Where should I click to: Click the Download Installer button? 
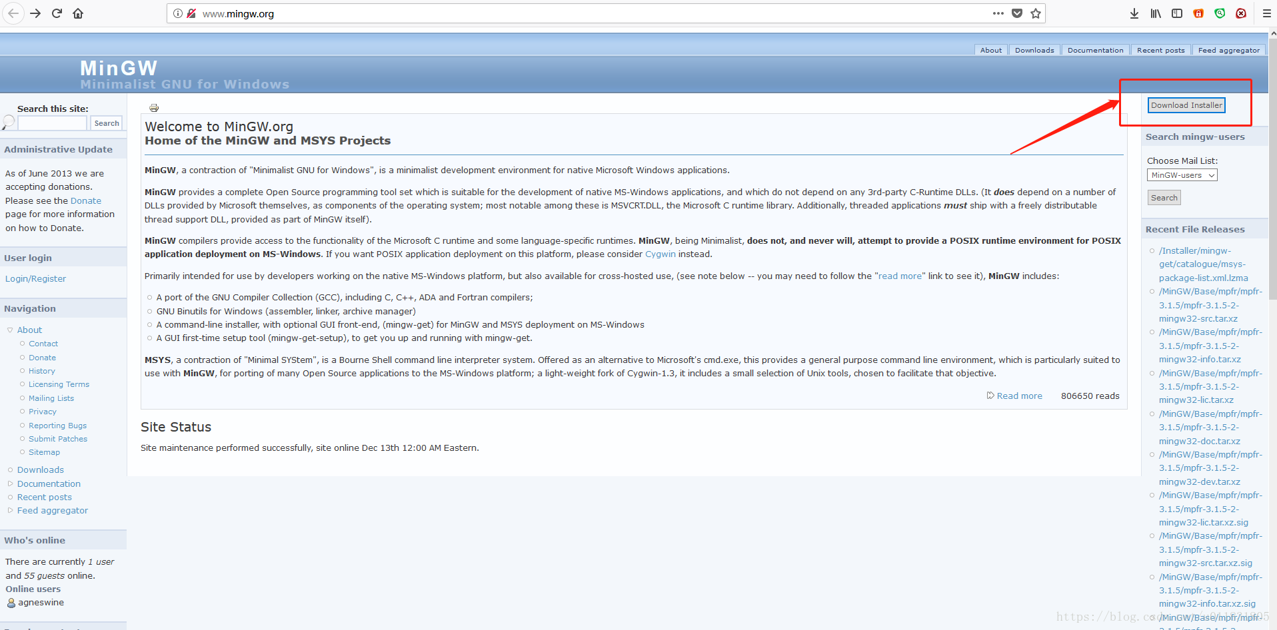coord(1186,105)
